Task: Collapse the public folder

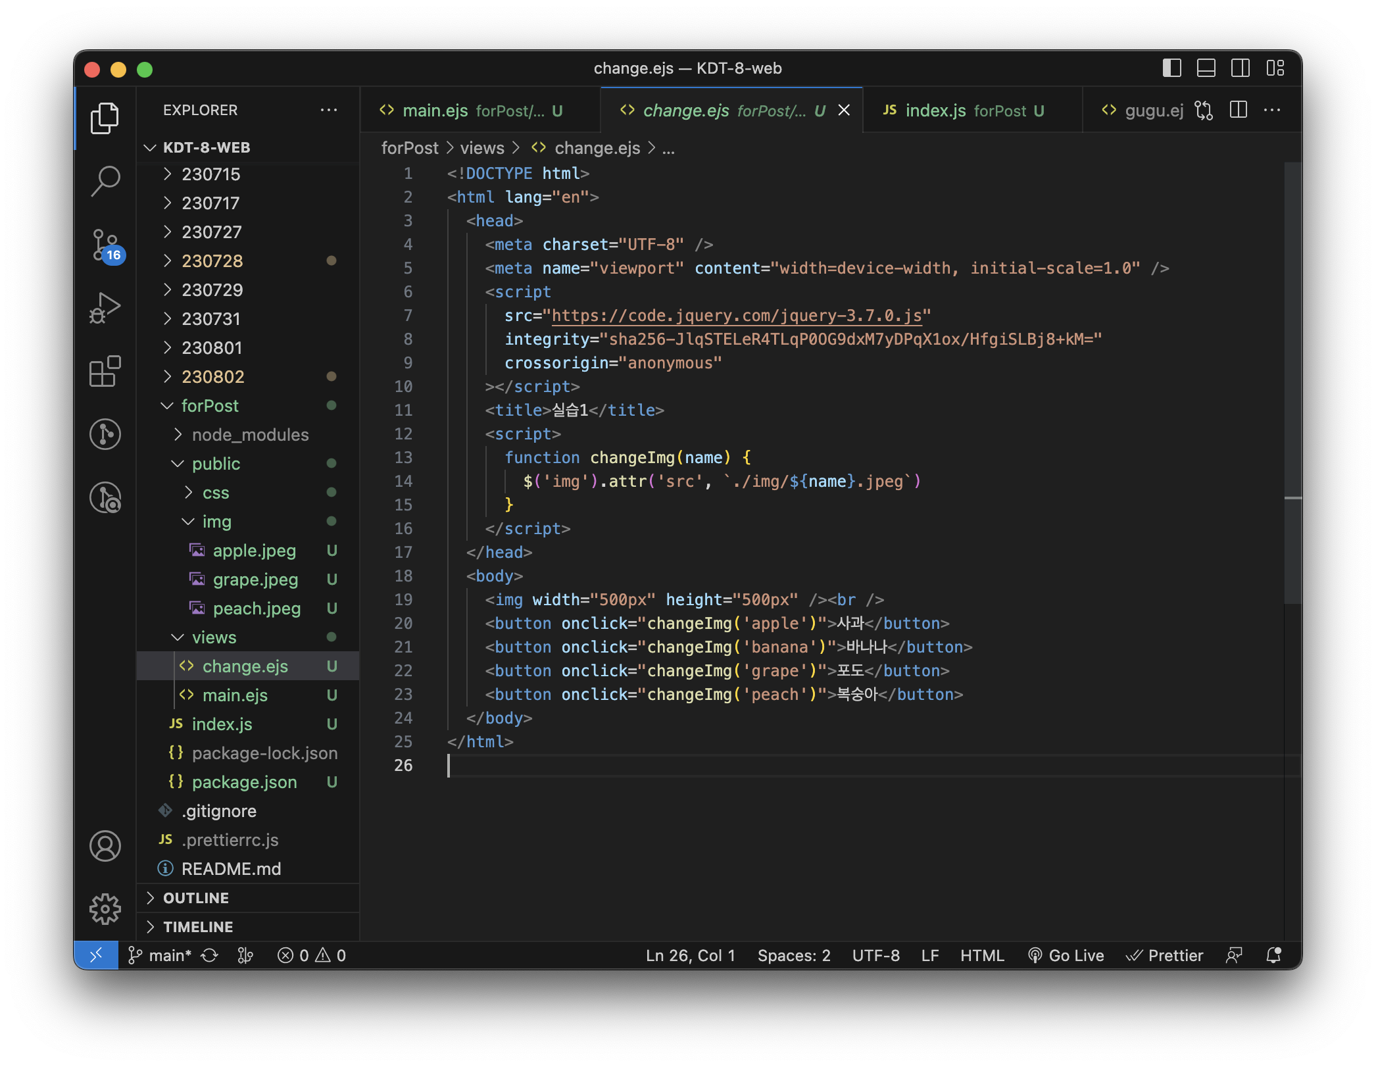Action: click(x=247, y=464)
